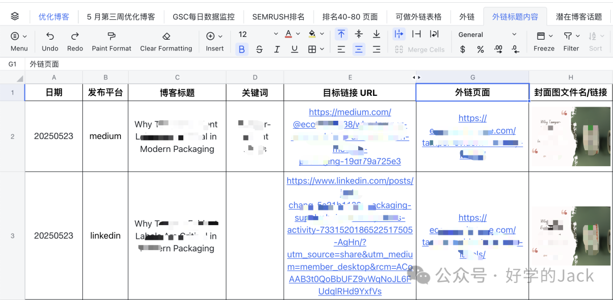Open the font size 12 dropdown
This screenshot has height=300, width=613.
point(258,35)
